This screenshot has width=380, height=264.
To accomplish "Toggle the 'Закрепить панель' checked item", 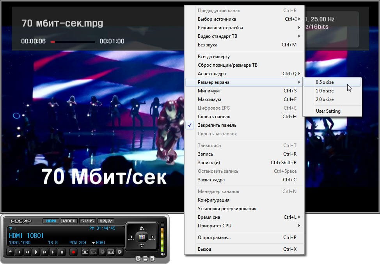I will coord(245,125).
